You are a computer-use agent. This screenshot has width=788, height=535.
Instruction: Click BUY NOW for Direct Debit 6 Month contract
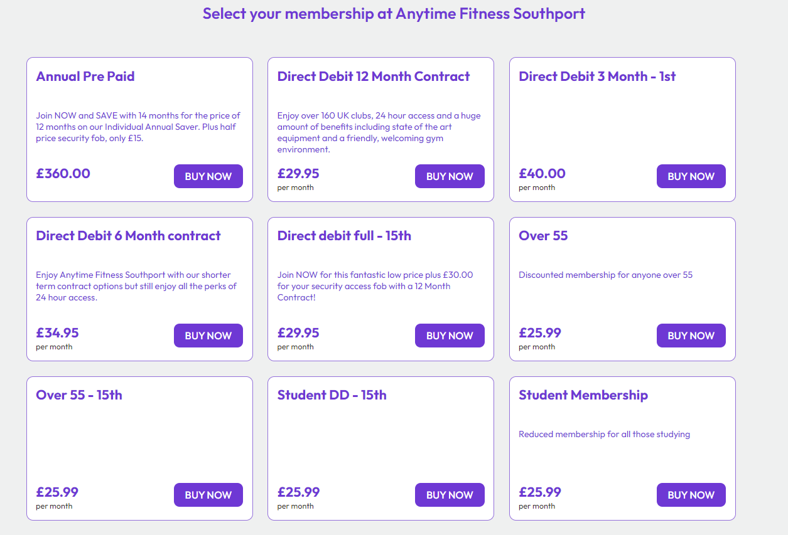tap(208, 336)
